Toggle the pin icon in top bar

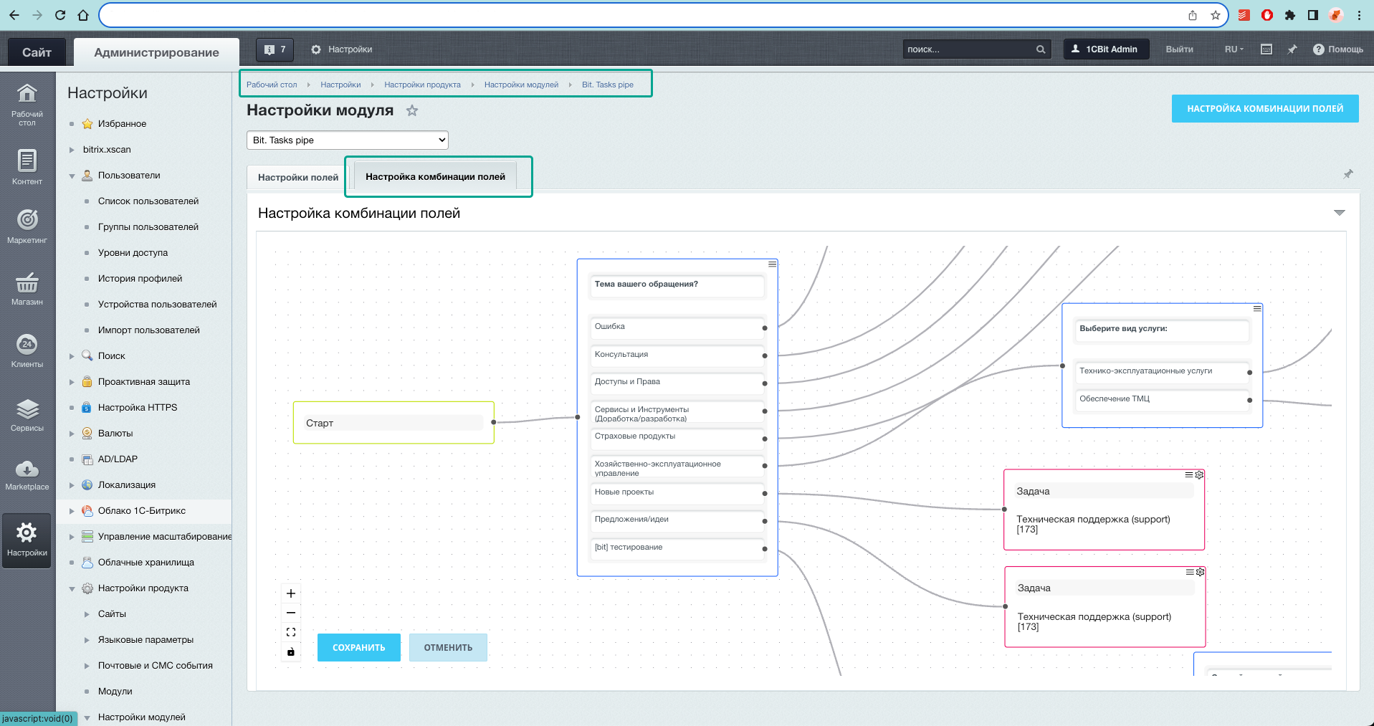(x=1292, y=49)
